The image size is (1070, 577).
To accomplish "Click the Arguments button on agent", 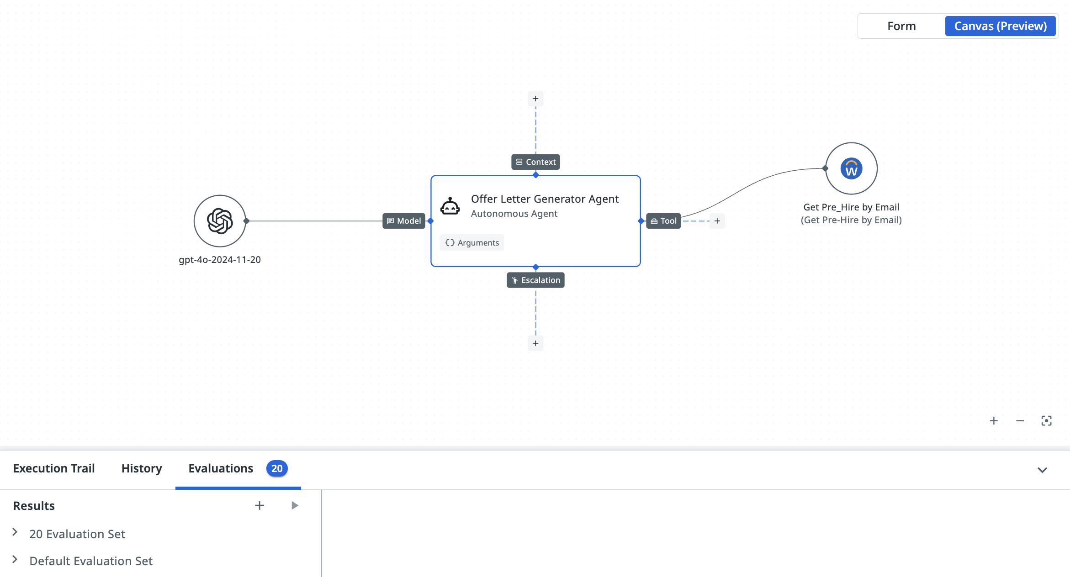I will pyautogui.click(x=472, y=243).
